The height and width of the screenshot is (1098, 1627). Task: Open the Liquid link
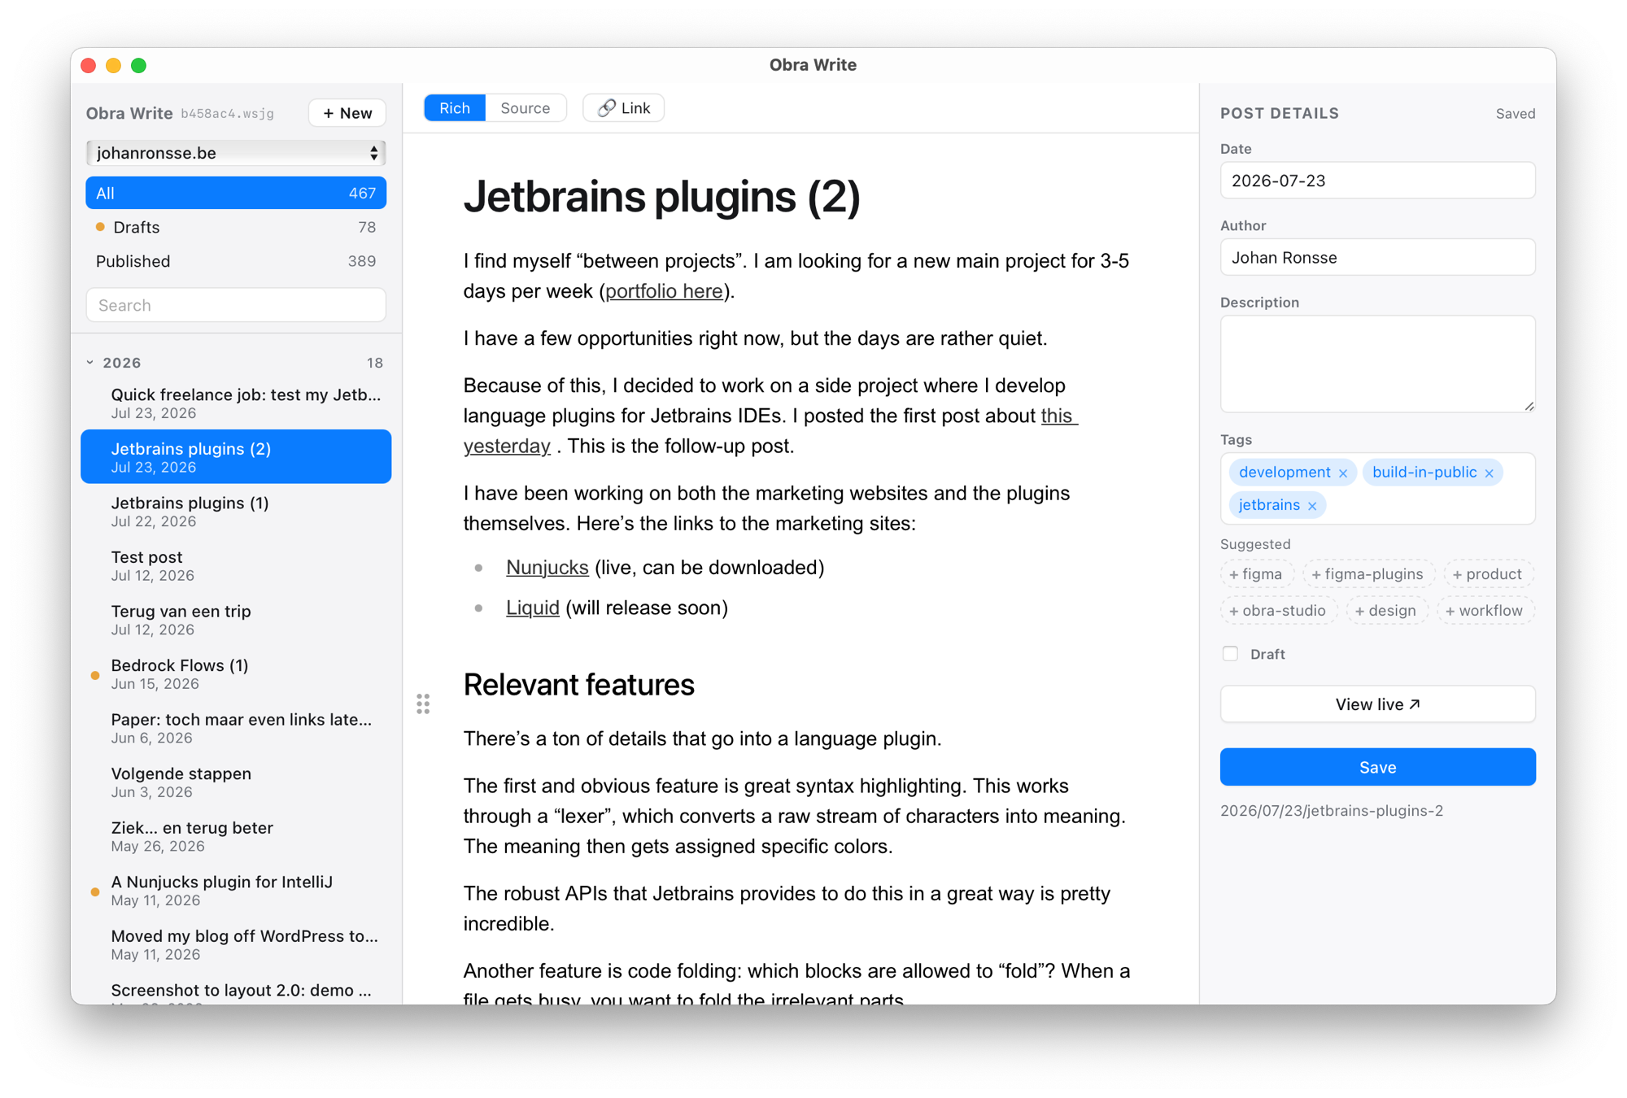click(532, 608)
